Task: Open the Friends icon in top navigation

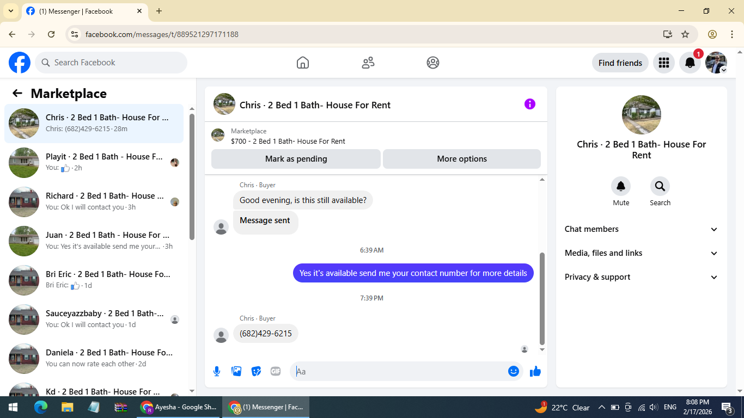Action: pos(368,63)
